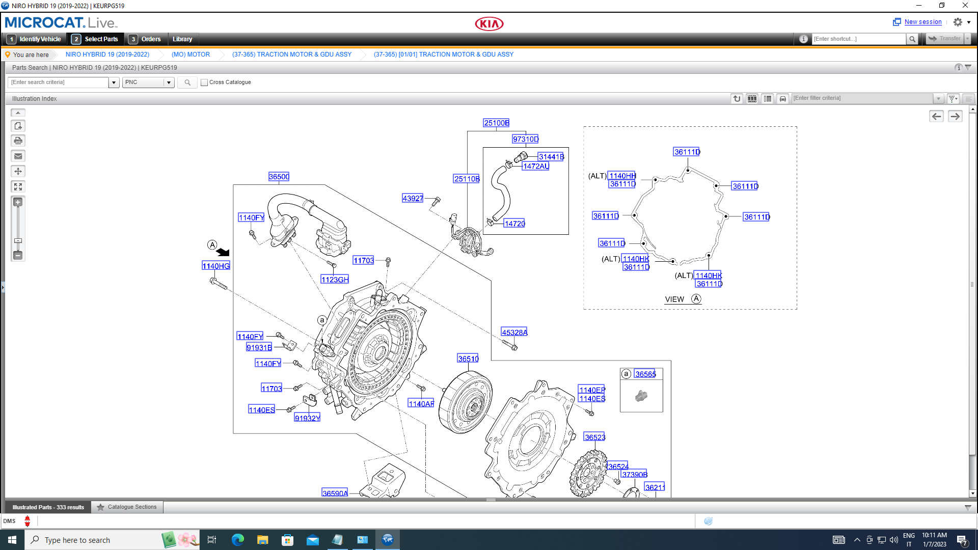Open Microsoft Edge from the taskbar
This screenshot has width=978, height=550.
pos(238,540)
